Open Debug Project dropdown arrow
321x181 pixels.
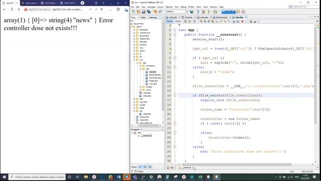[218, 12]
